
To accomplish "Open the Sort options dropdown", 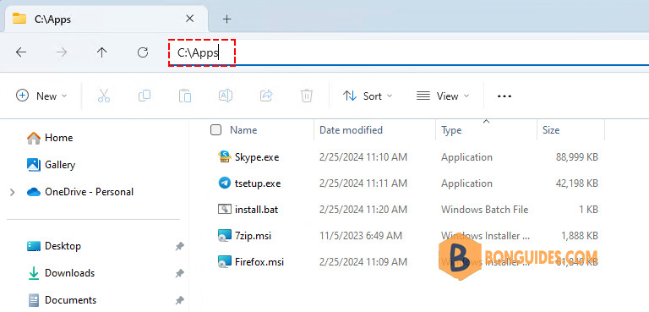I will coord(368,96).
